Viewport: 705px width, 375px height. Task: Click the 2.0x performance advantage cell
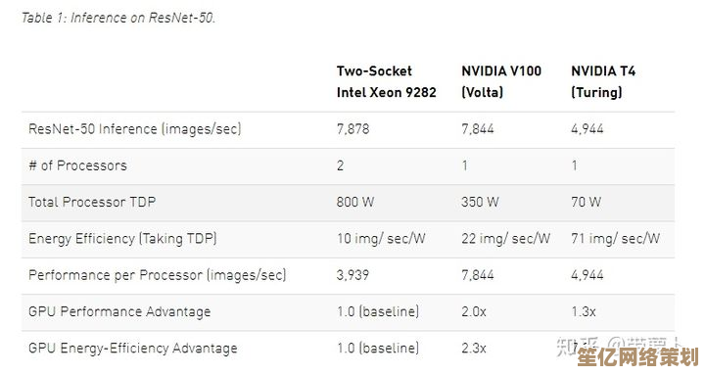coord(474,311)
